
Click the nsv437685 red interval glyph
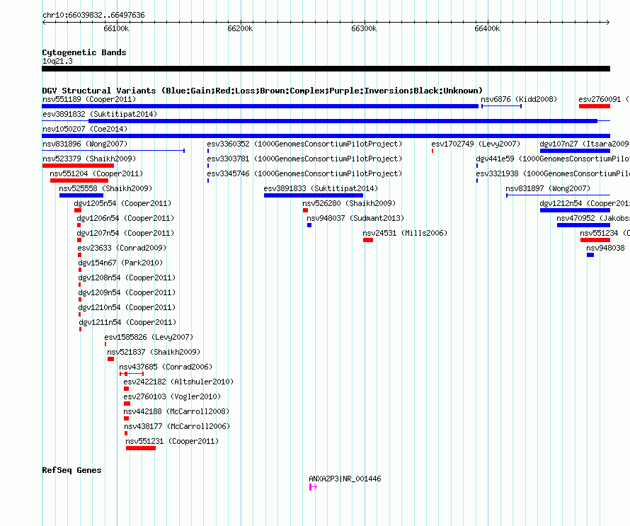coord(132,374)
